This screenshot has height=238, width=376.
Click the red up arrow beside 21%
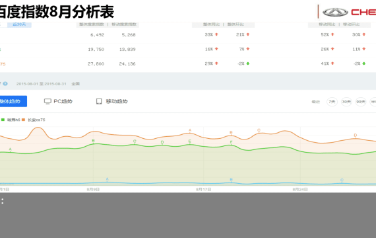pos(248,34)
